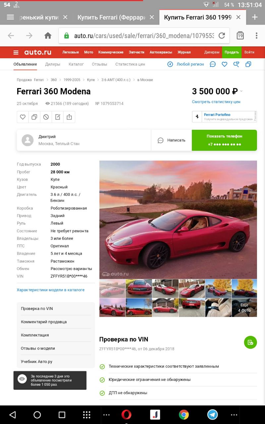265x424 pixels.
Task: Share the listing with share icon
Action: (x=69, y=117)
